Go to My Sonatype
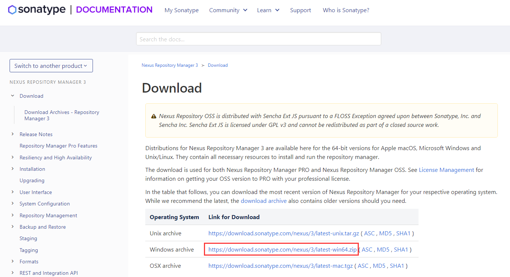The height and width of the screenshot is (277, 510). [x=181, y=10]
